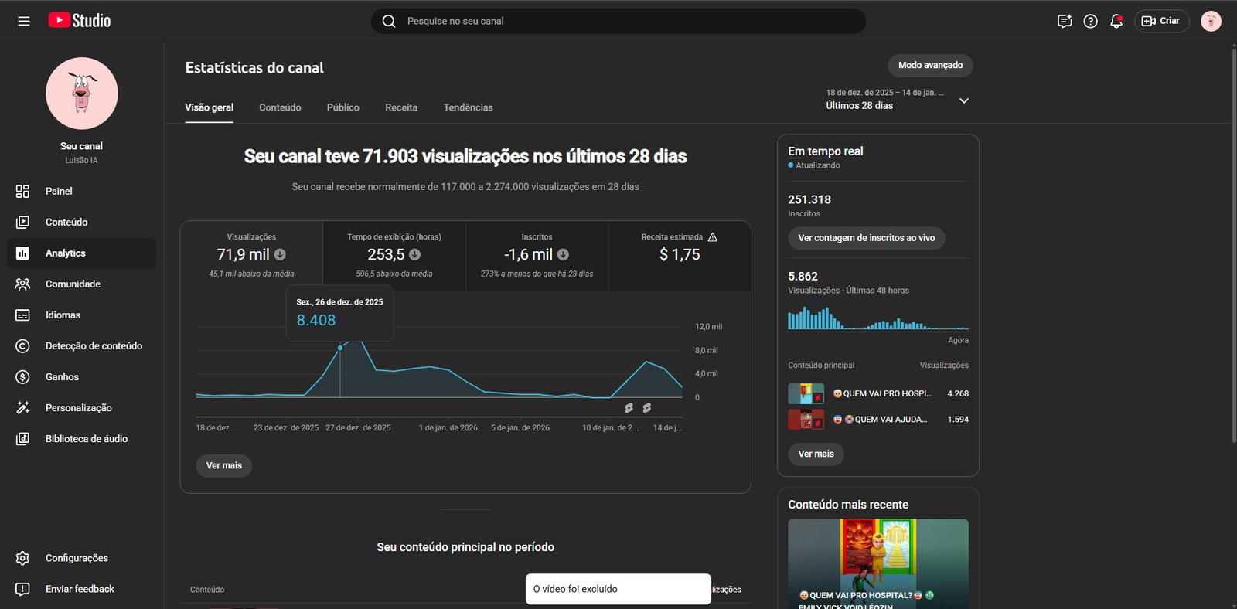Click the warning triangle beside Receita estimada

pos(713,236)
